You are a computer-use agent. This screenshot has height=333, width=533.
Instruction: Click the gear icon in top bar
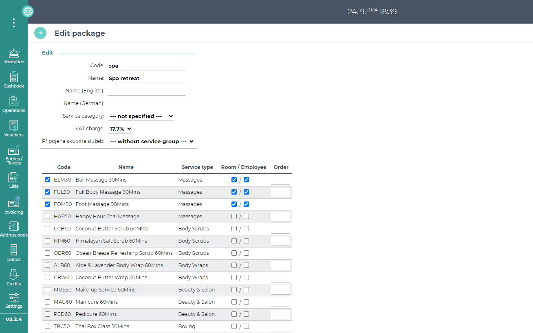tap(28, 11)
